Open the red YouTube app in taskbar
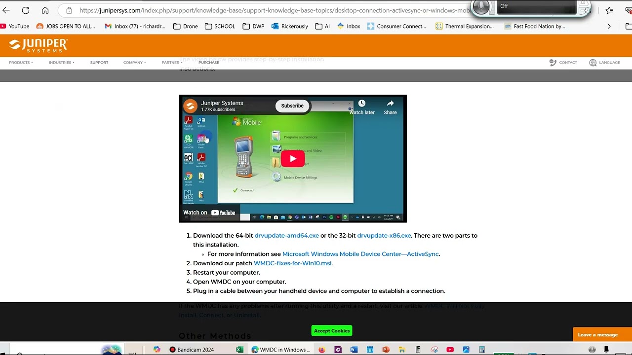632x355 pixels. (x=450, y=350)
